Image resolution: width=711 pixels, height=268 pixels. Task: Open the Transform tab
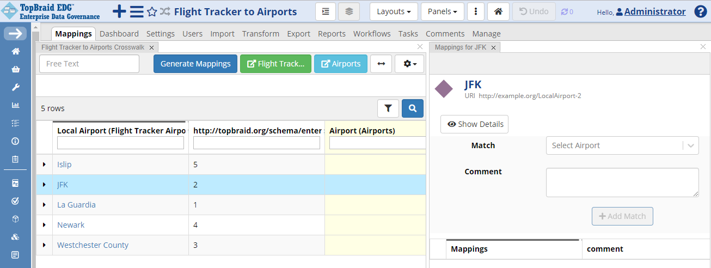(x=261, y=34)
